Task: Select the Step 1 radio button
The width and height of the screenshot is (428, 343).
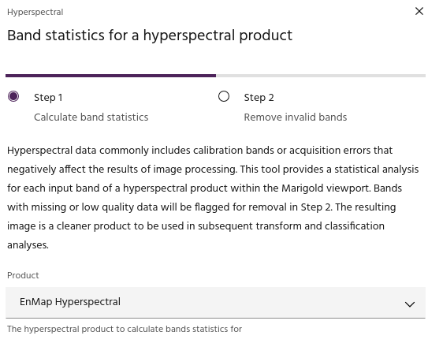Action: [13, 96]
